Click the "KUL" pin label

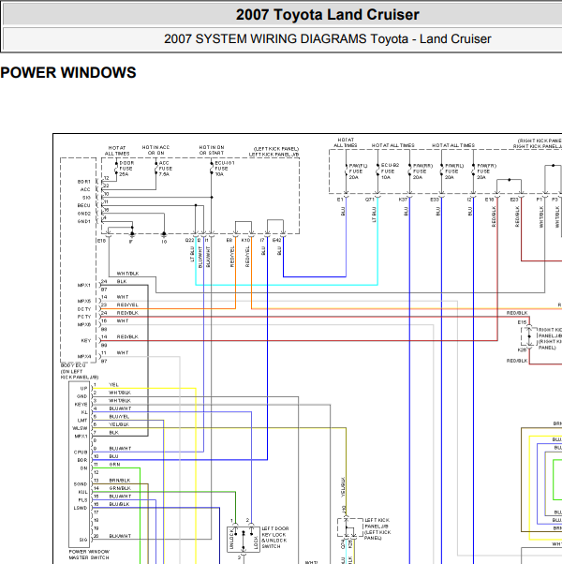[82, 492]
